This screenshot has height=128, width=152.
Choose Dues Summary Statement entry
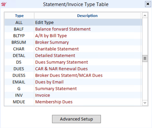[x=73, y=62]
